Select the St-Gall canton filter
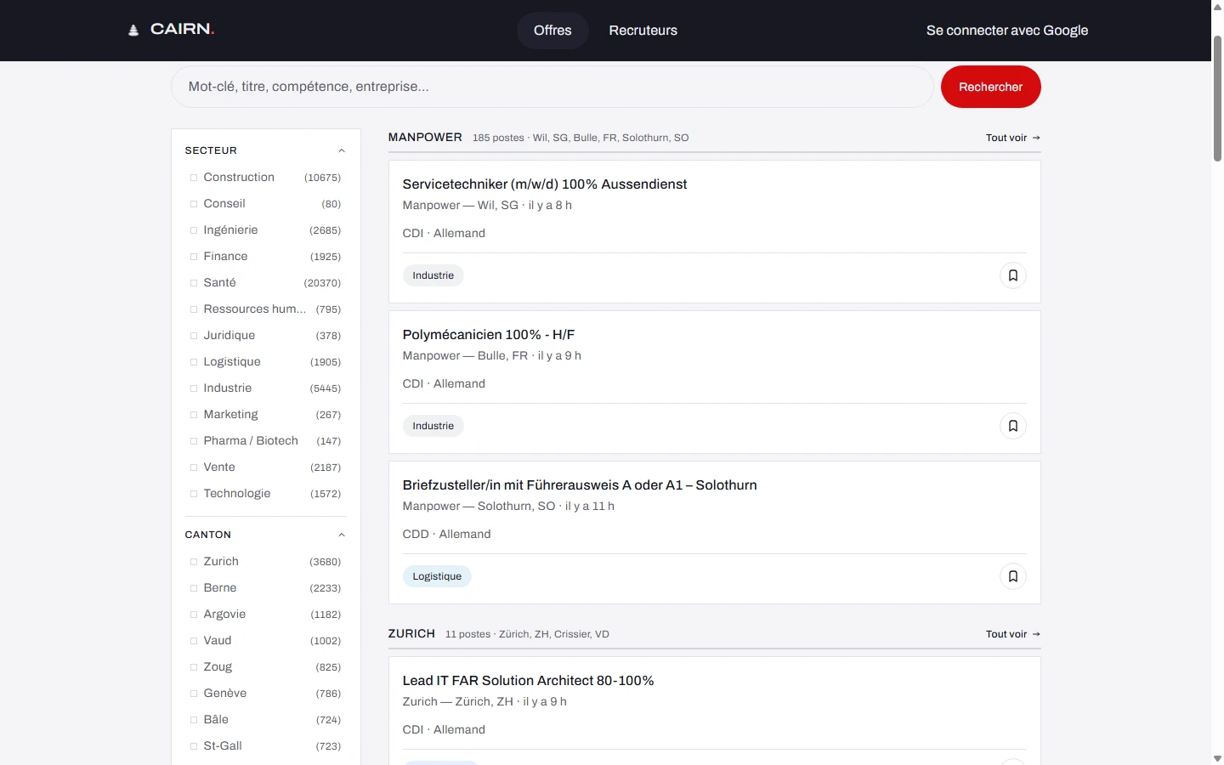This screenshot has width=1224, height=765. click(194, 746)
